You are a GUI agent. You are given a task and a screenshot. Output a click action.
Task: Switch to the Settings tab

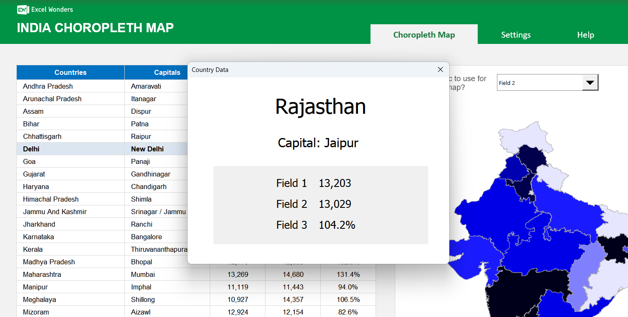coord(515,35)
